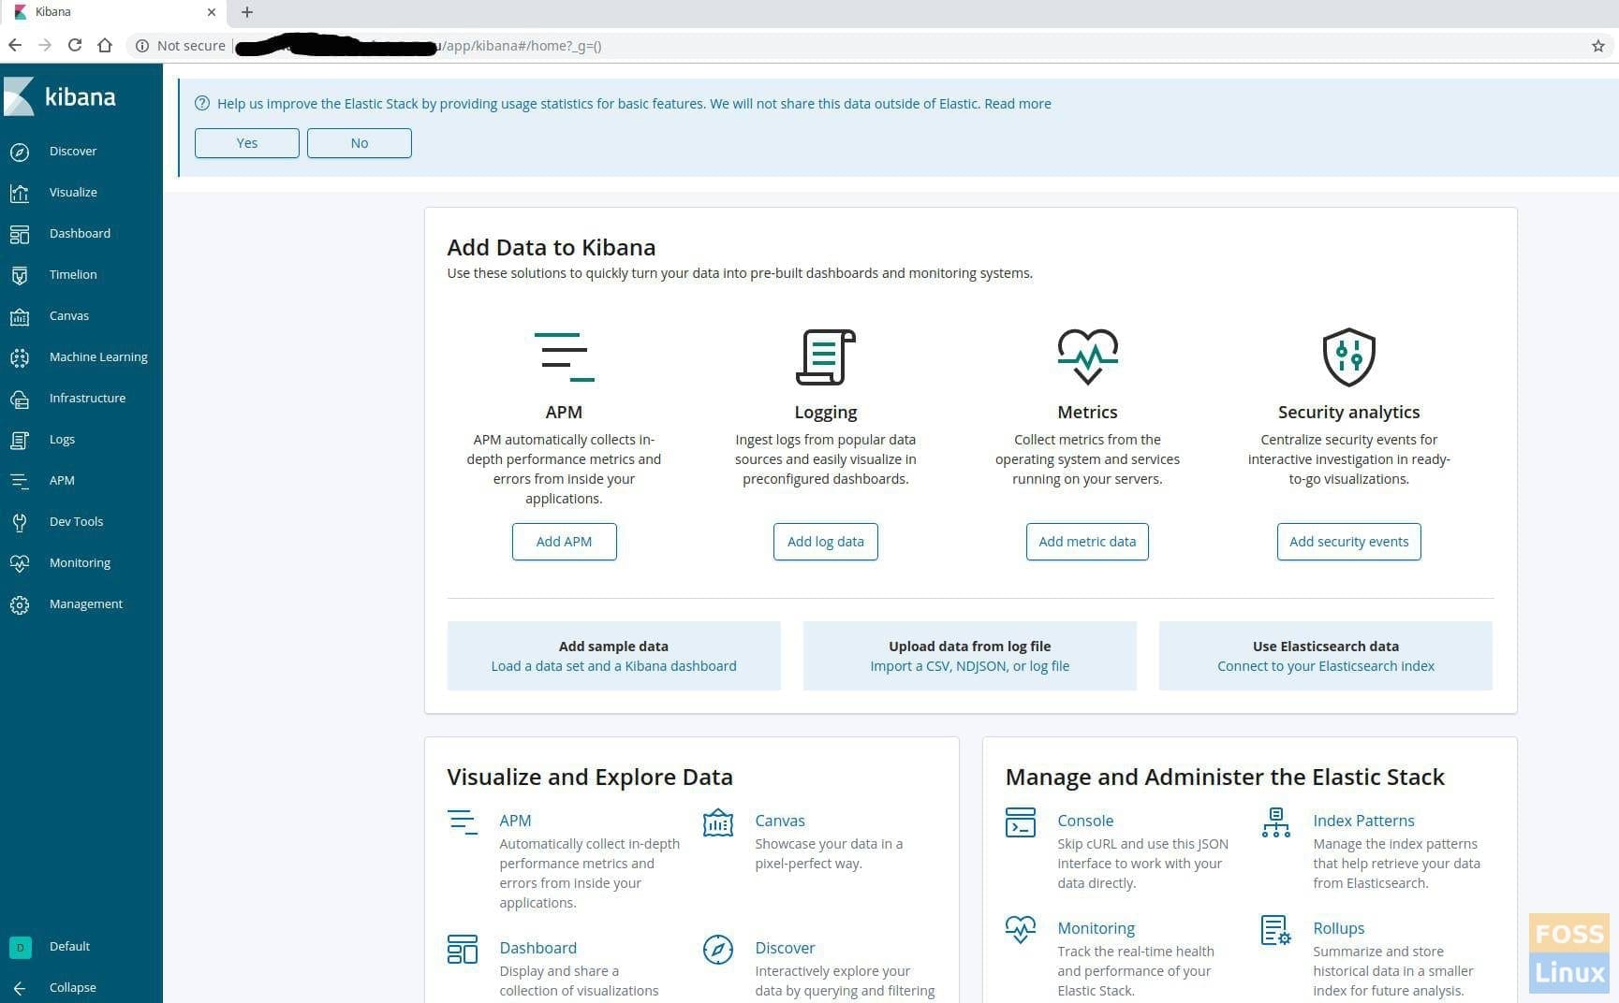Screen dimensions: 1619x1003
Task: Open Discover compass icon in sidebar
Action: pyautogui.click(x=20, y=152)
